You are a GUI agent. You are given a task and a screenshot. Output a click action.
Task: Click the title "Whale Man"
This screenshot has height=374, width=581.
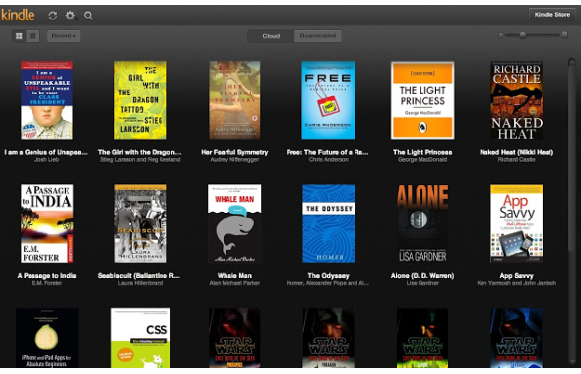click(234, 276)
